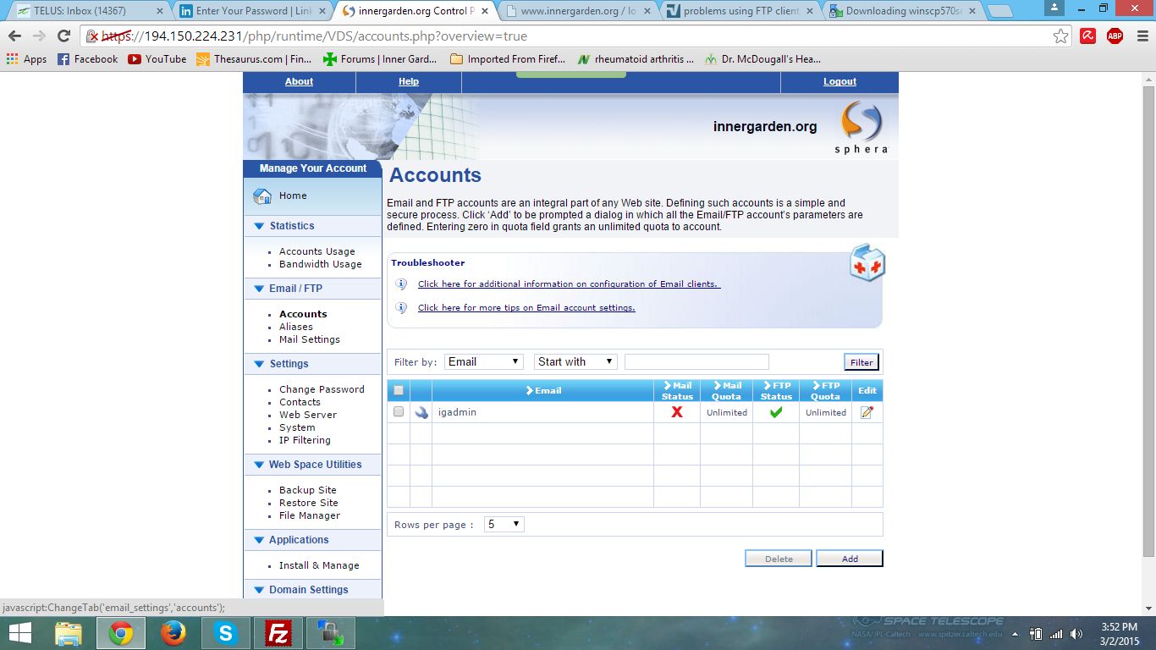This screenshot has width=1156, height=650.
Task: Open Firefox from the taskbar
Action: (173, 633)
